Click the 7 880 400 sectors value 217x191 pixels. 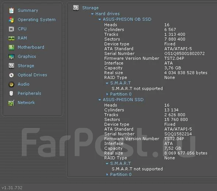tap(175, 39)
